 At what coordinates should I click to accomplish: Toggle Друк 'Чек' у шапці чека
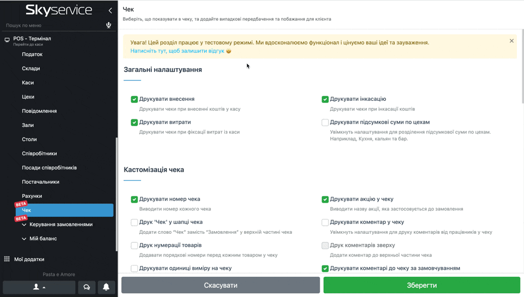[134, 222]
